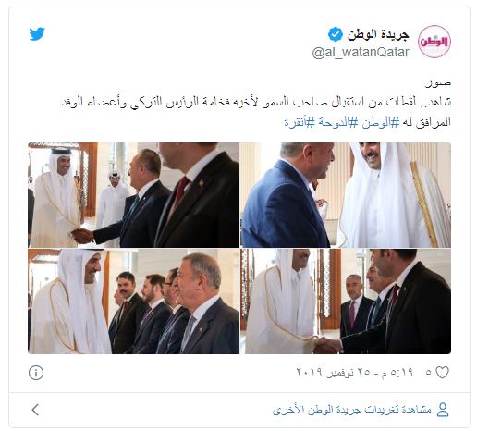The height and width of the screenshot is (431, 477).
Task: Open the hashtag #أنقرة
Action: 300,122
